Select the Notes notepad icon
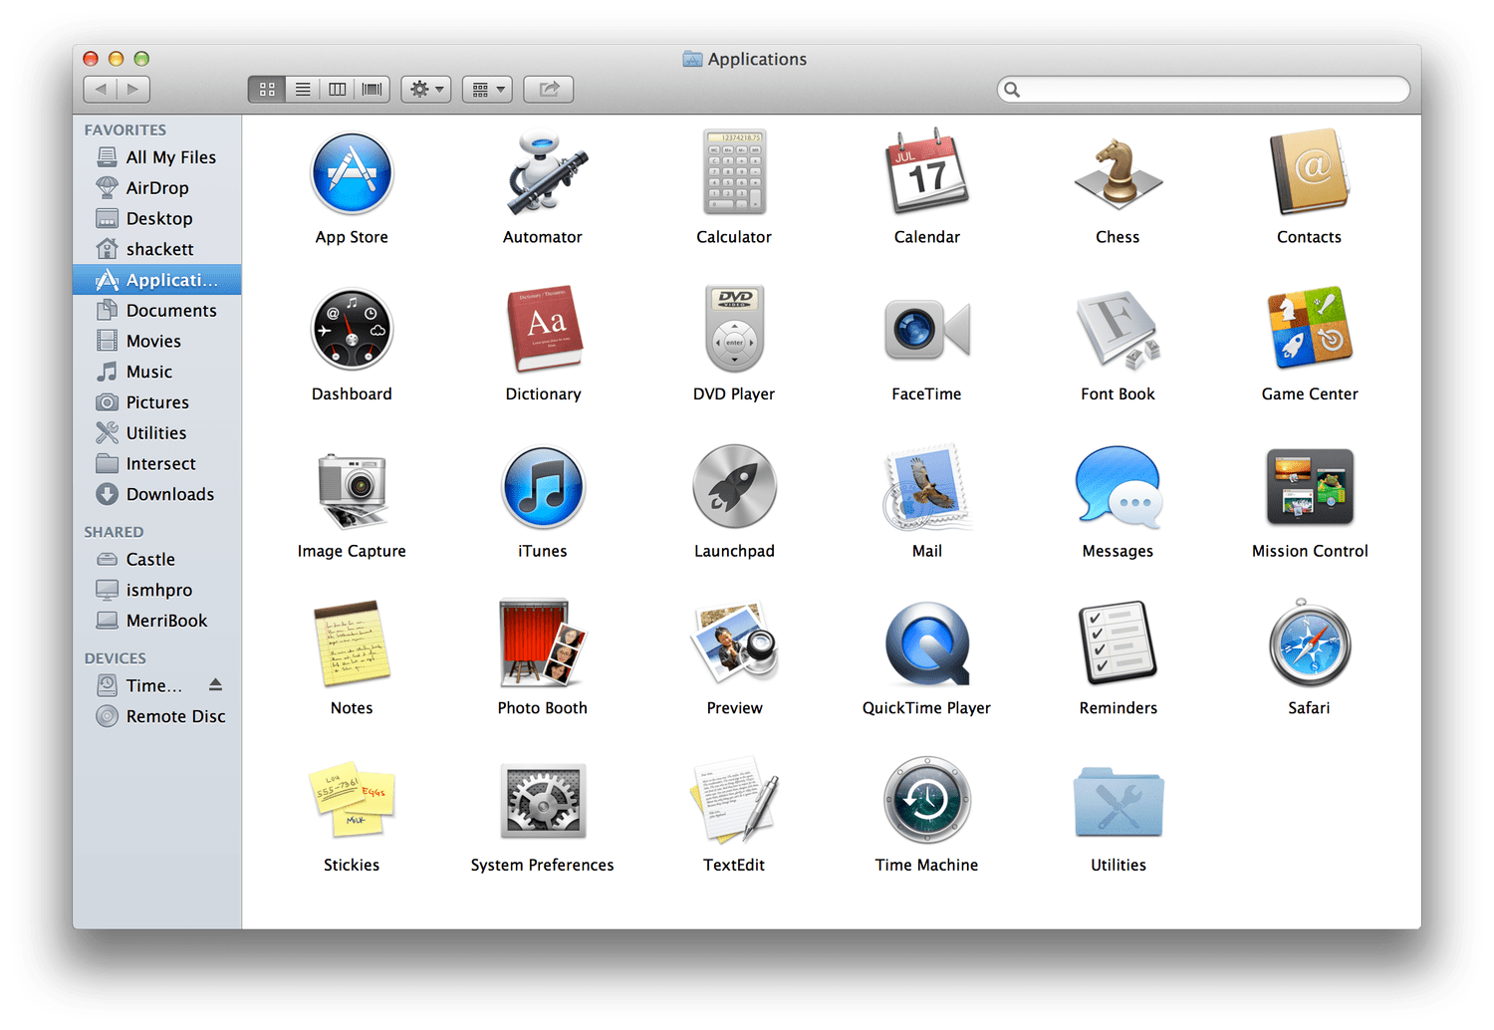1494x1030 pixels. pyautogui.click(x=352, y=644)
